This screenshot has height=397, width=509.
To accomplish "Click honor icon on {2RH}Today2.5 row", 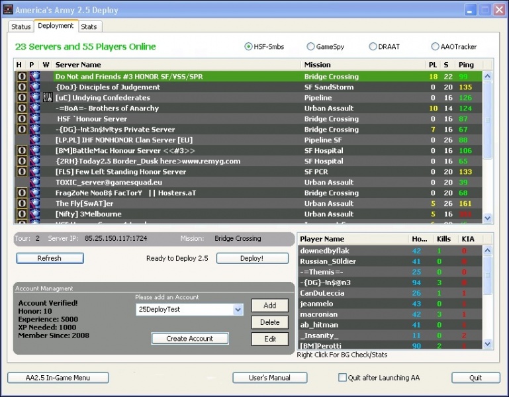I will [x=22, y=161].
